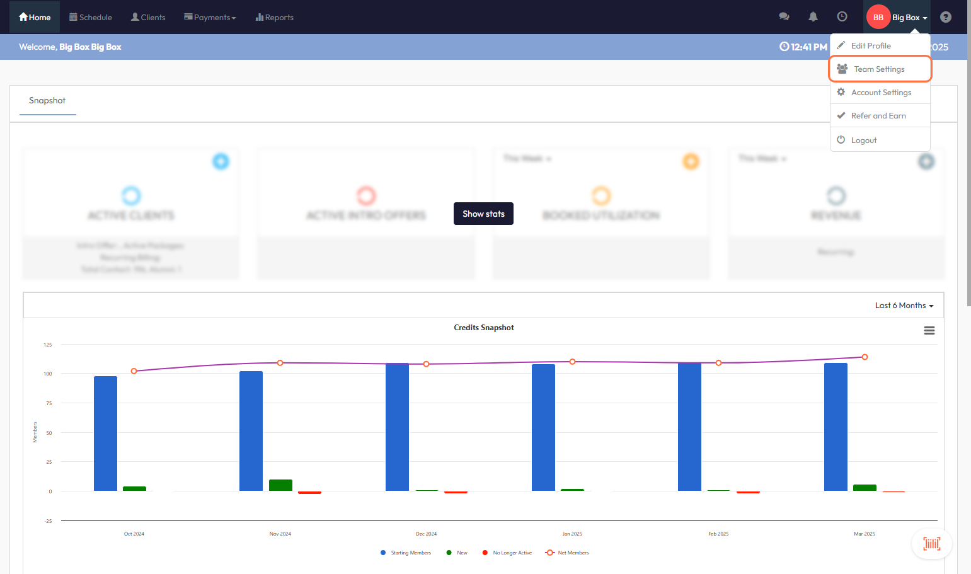This screenshot has width=971, height=574.
Task: Click the help question mark icon
Action: pyautogui.click(x=945, y=17)
